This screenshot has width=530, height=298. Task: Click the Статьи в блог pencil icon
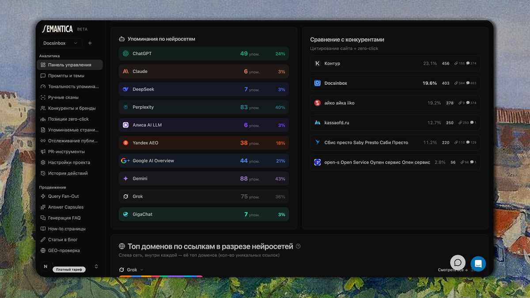click(x=43, y=240)
